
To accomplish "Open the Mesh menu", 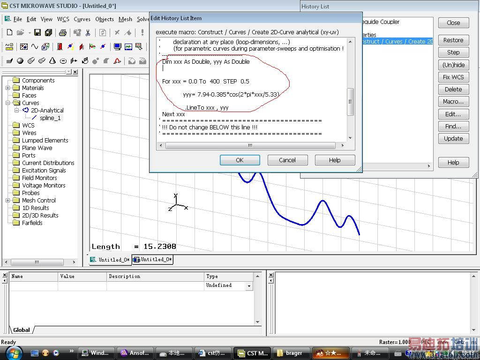I will point(125,19).
